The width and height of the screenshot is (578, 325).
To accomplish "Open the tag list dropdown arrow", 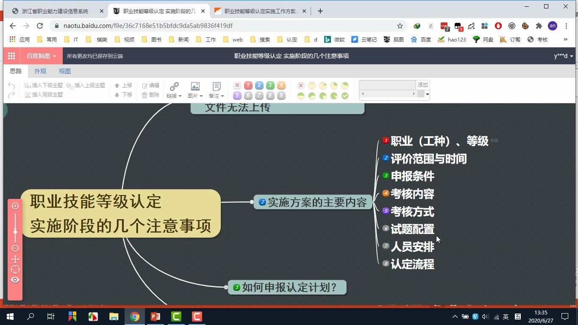I will [427, 94].
